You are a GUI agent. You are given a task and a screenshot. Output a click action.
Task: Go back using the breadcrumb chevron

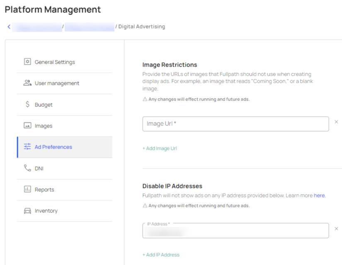tap(9, 26)
